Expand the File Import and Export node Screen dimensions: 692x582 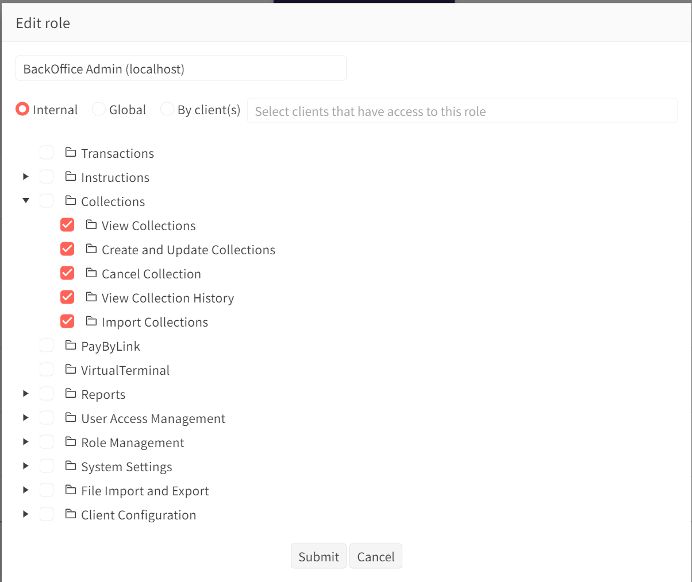click(x=26, y=490)
